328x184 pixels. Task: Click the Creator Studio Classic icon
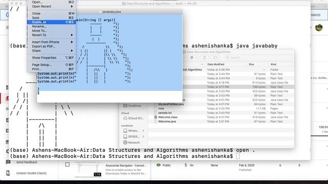(x=8, y=173)
